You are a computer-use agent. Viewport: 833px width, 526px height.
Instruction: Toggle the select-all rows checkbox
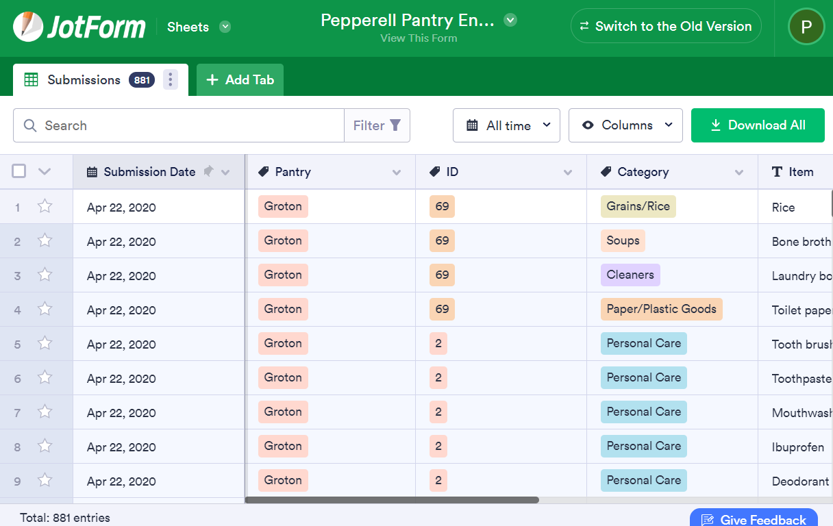point(19,171)
